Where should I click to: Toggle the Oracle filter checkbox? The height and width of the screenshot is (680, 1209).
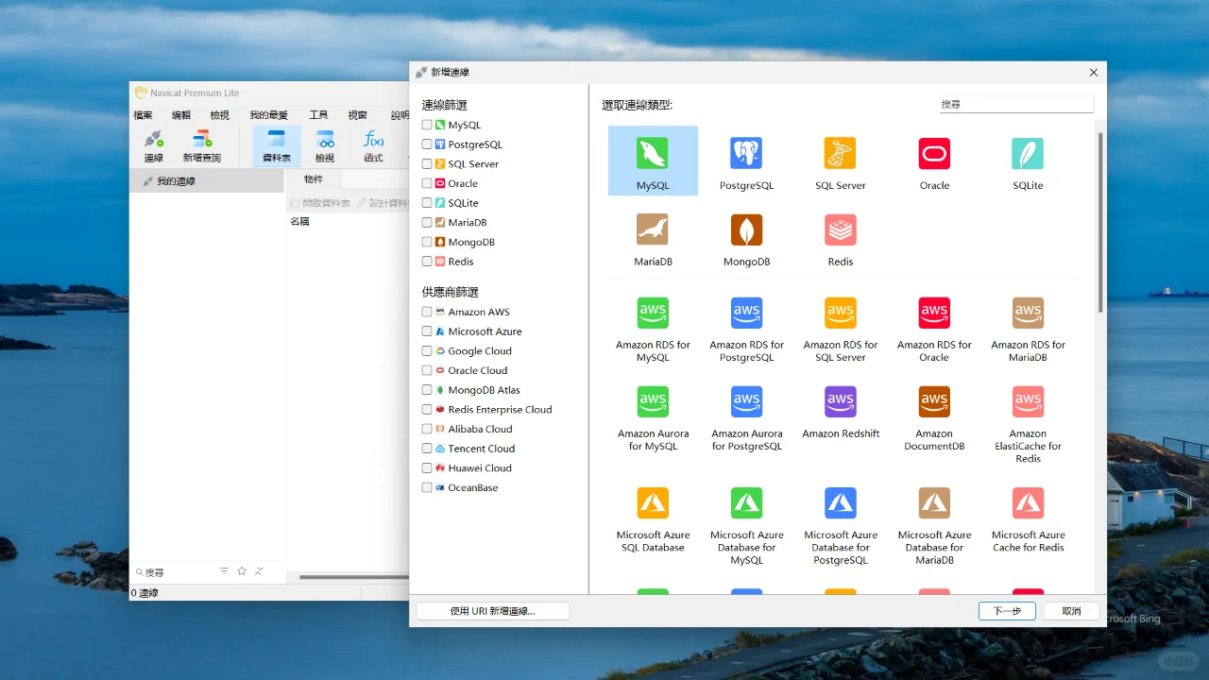coord(427,183)
